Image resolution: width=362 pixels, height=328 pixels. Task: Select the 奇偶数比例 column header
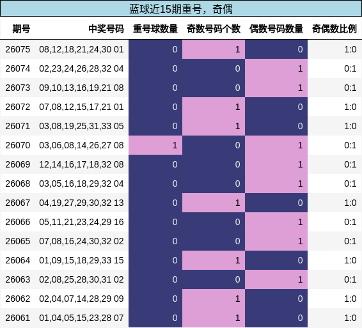pyautogui.click(x=334, y=29)
